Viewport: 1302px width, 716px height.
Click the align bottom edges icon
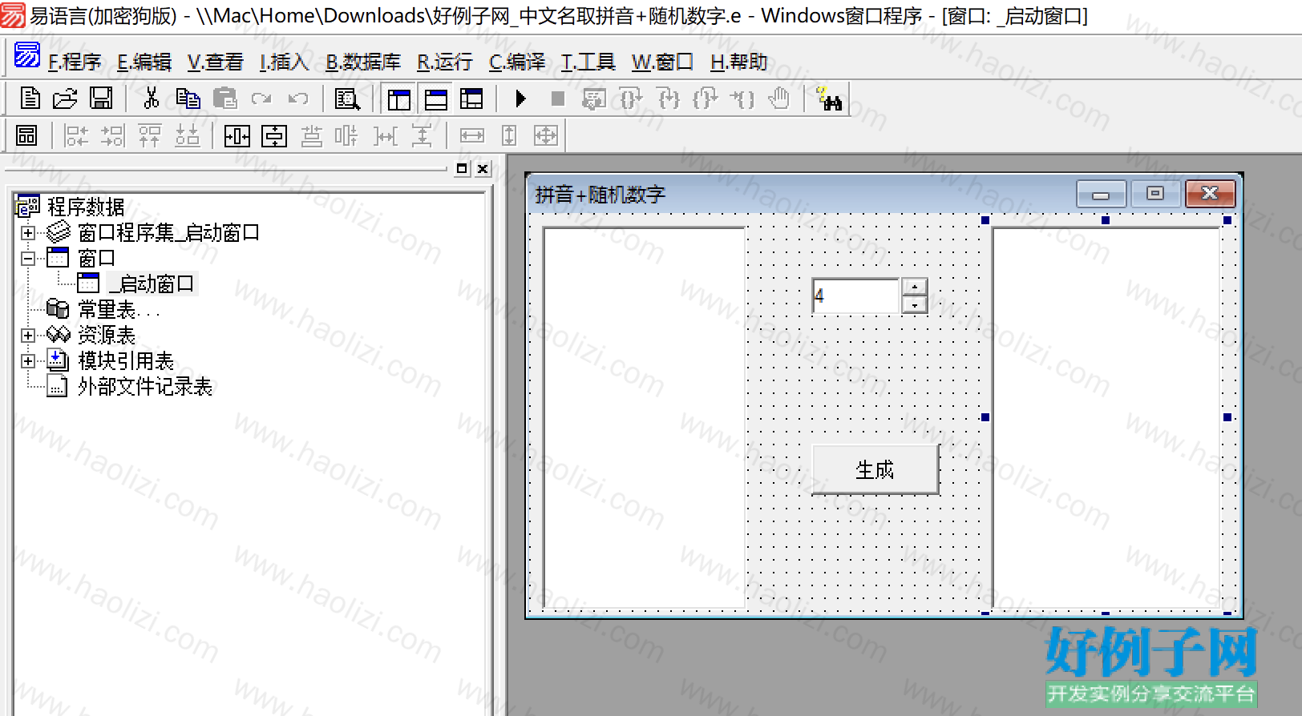coord(187,135)
